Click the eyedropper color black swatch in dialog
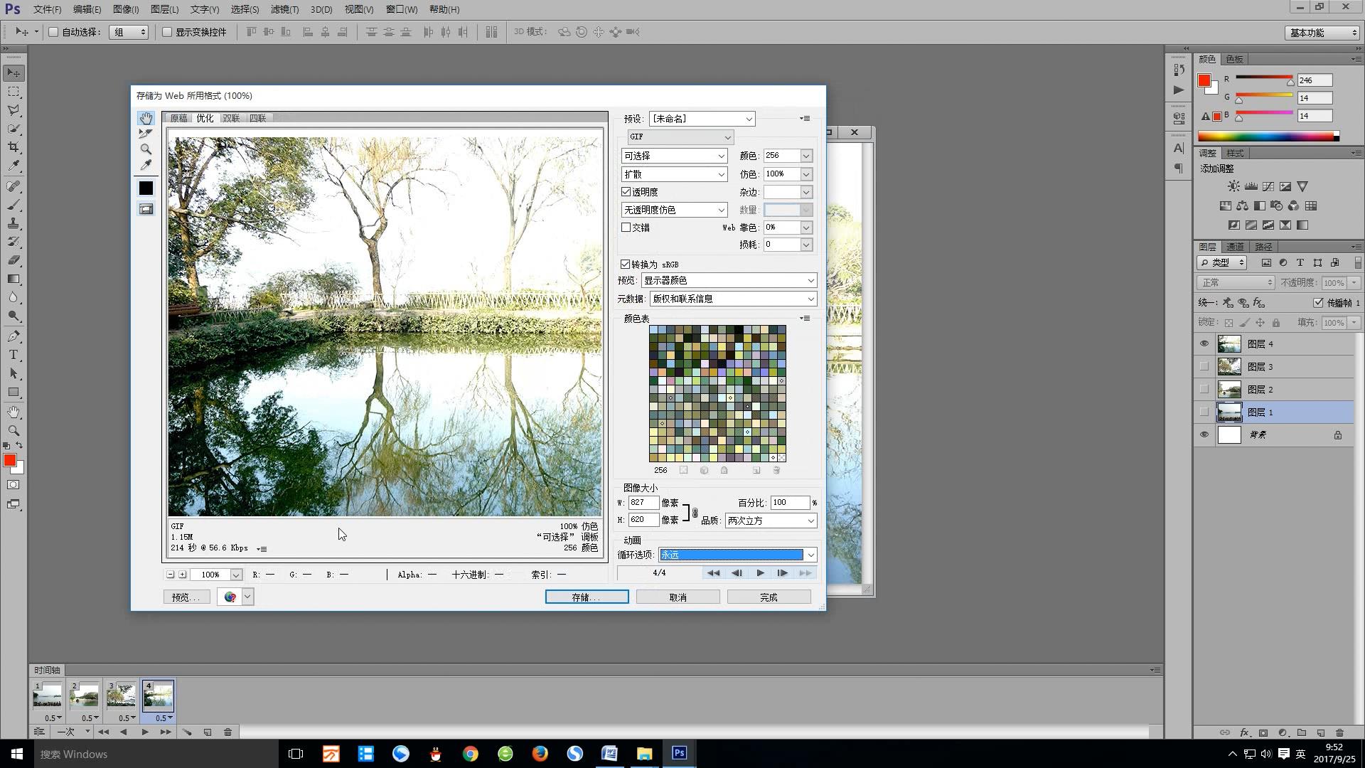 point(146,188)
